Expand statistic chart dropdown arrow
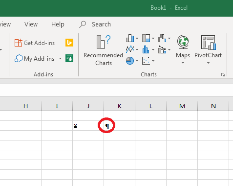This screenshot has width=233, height=186. click(153, 49)
